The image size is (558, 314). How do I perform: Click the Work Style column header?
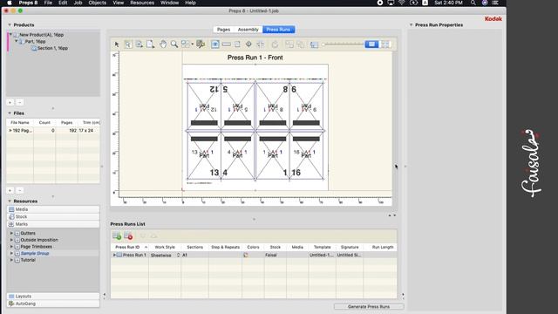165,247
